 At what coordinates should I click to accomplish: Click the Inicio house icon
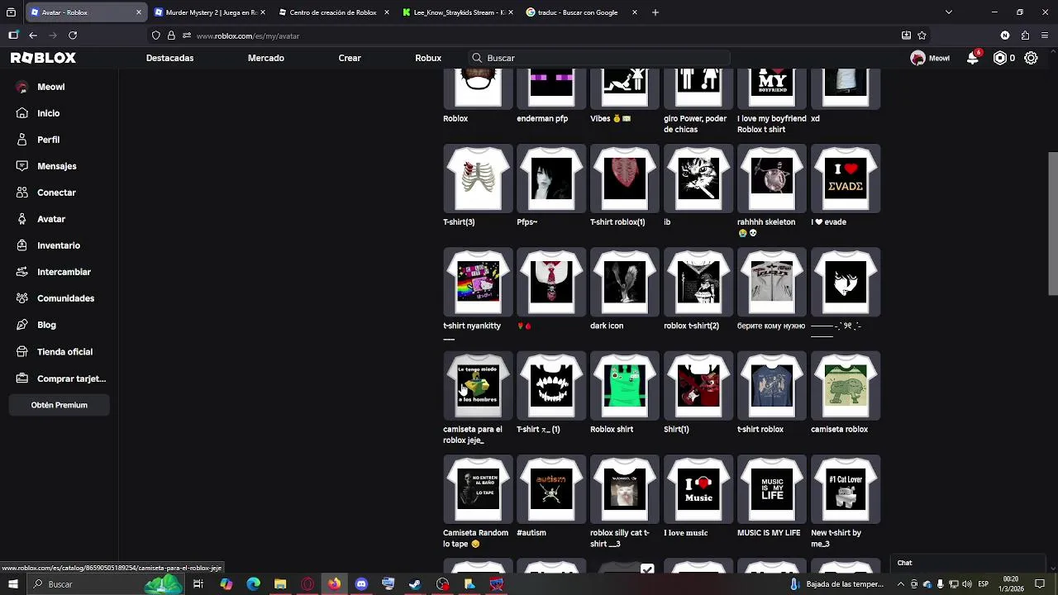coord(22,113)
